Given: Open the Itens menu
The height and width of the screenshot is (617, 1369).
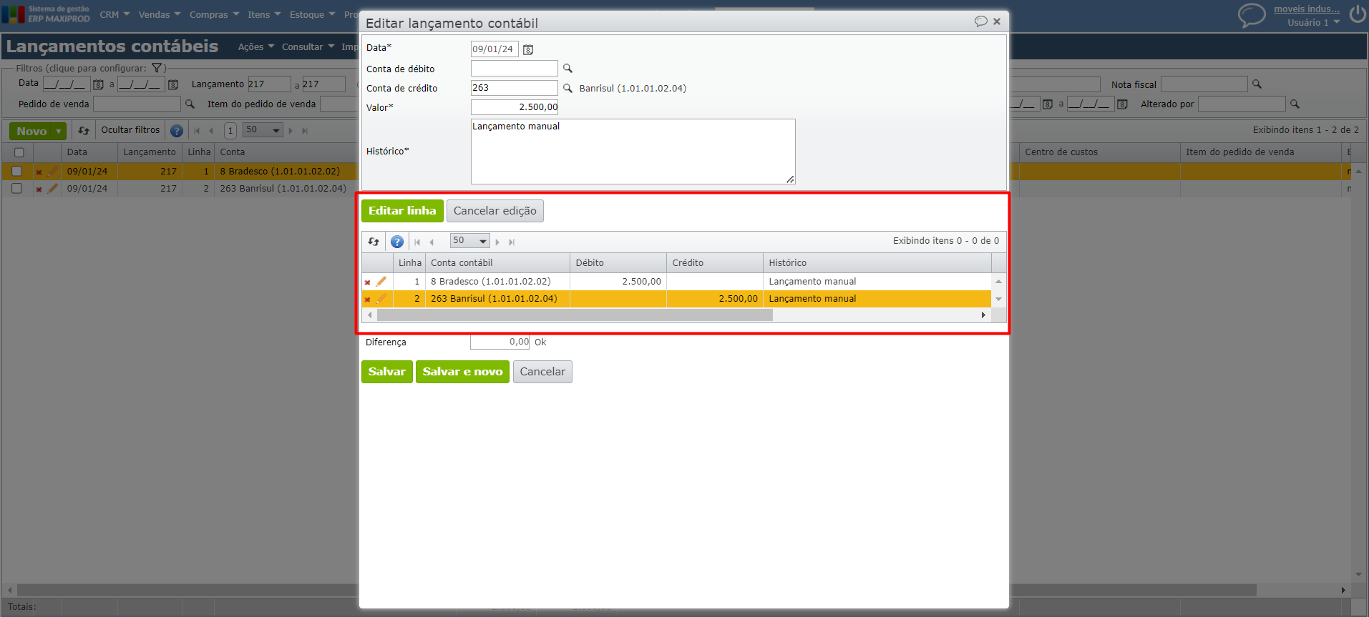Looking at the screenshot, I should [x=264, y=14].
